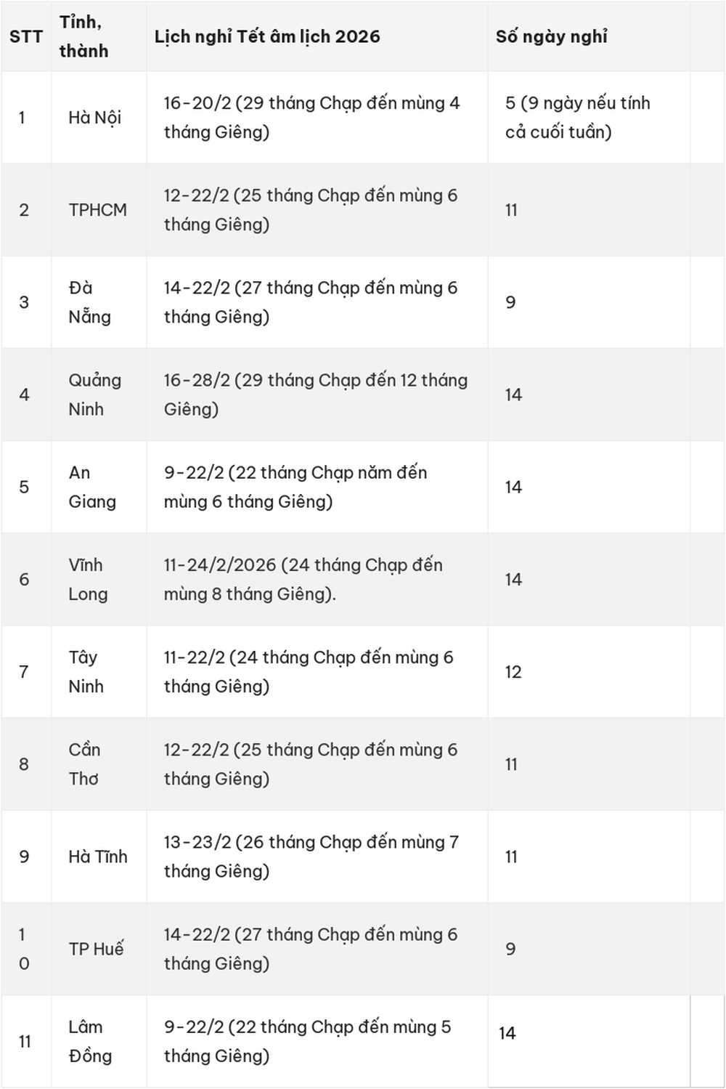The height and width of the screenshot is (1089, 726).
Task: Click the Quảng Ninh province cell
Action: pyautogui.click(x=94, y=394)
